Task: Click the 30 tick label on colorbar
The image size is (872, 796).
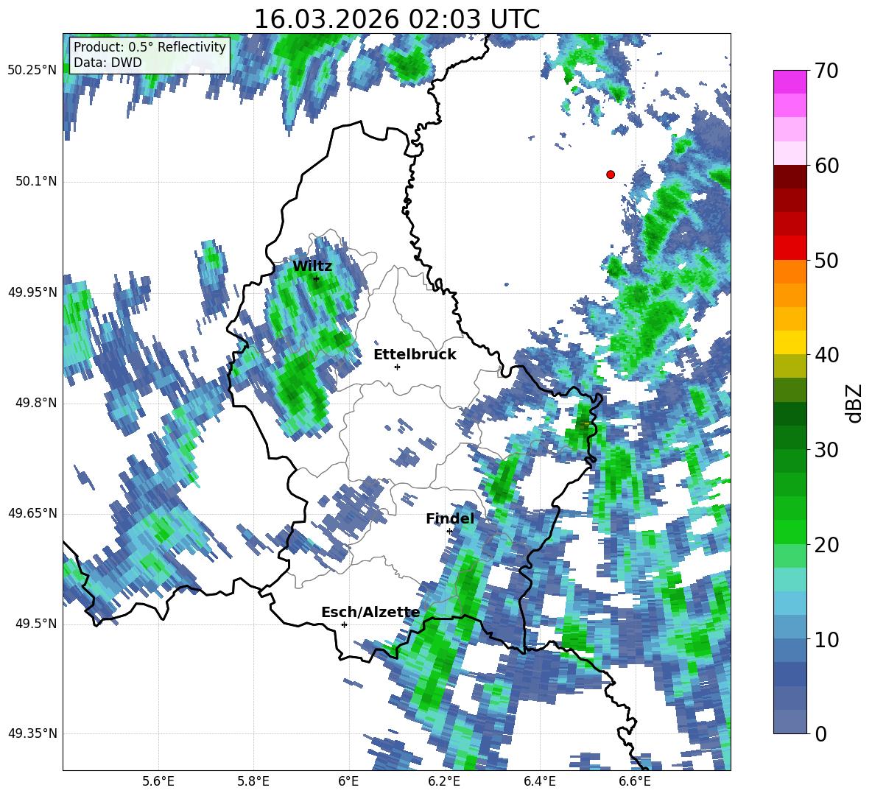Action: point(826,450)
